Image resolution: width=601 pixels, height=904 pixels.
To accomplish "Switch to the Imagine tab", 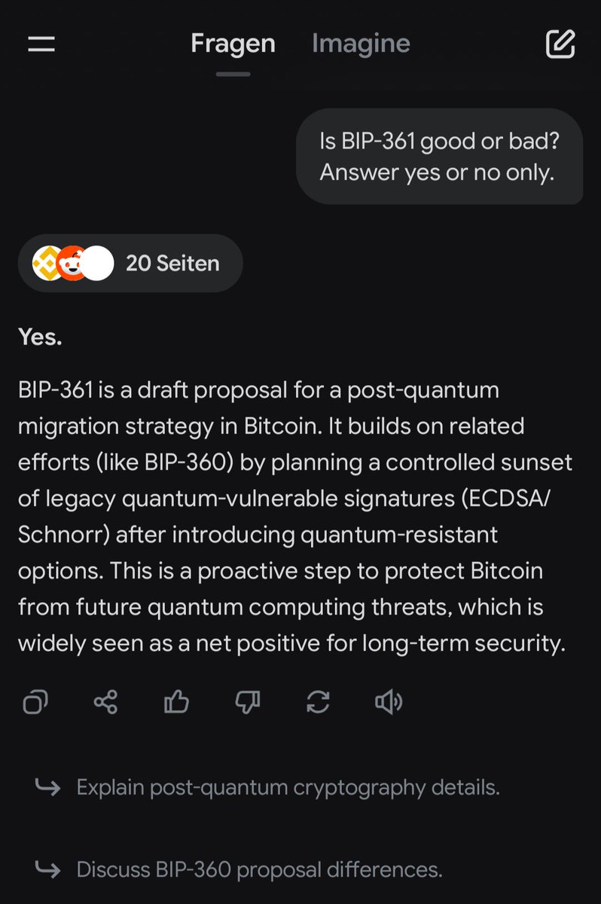I will point(361,44).
